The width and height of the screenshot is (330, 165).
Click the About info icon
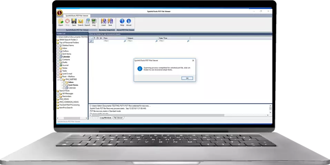[129, 21]
